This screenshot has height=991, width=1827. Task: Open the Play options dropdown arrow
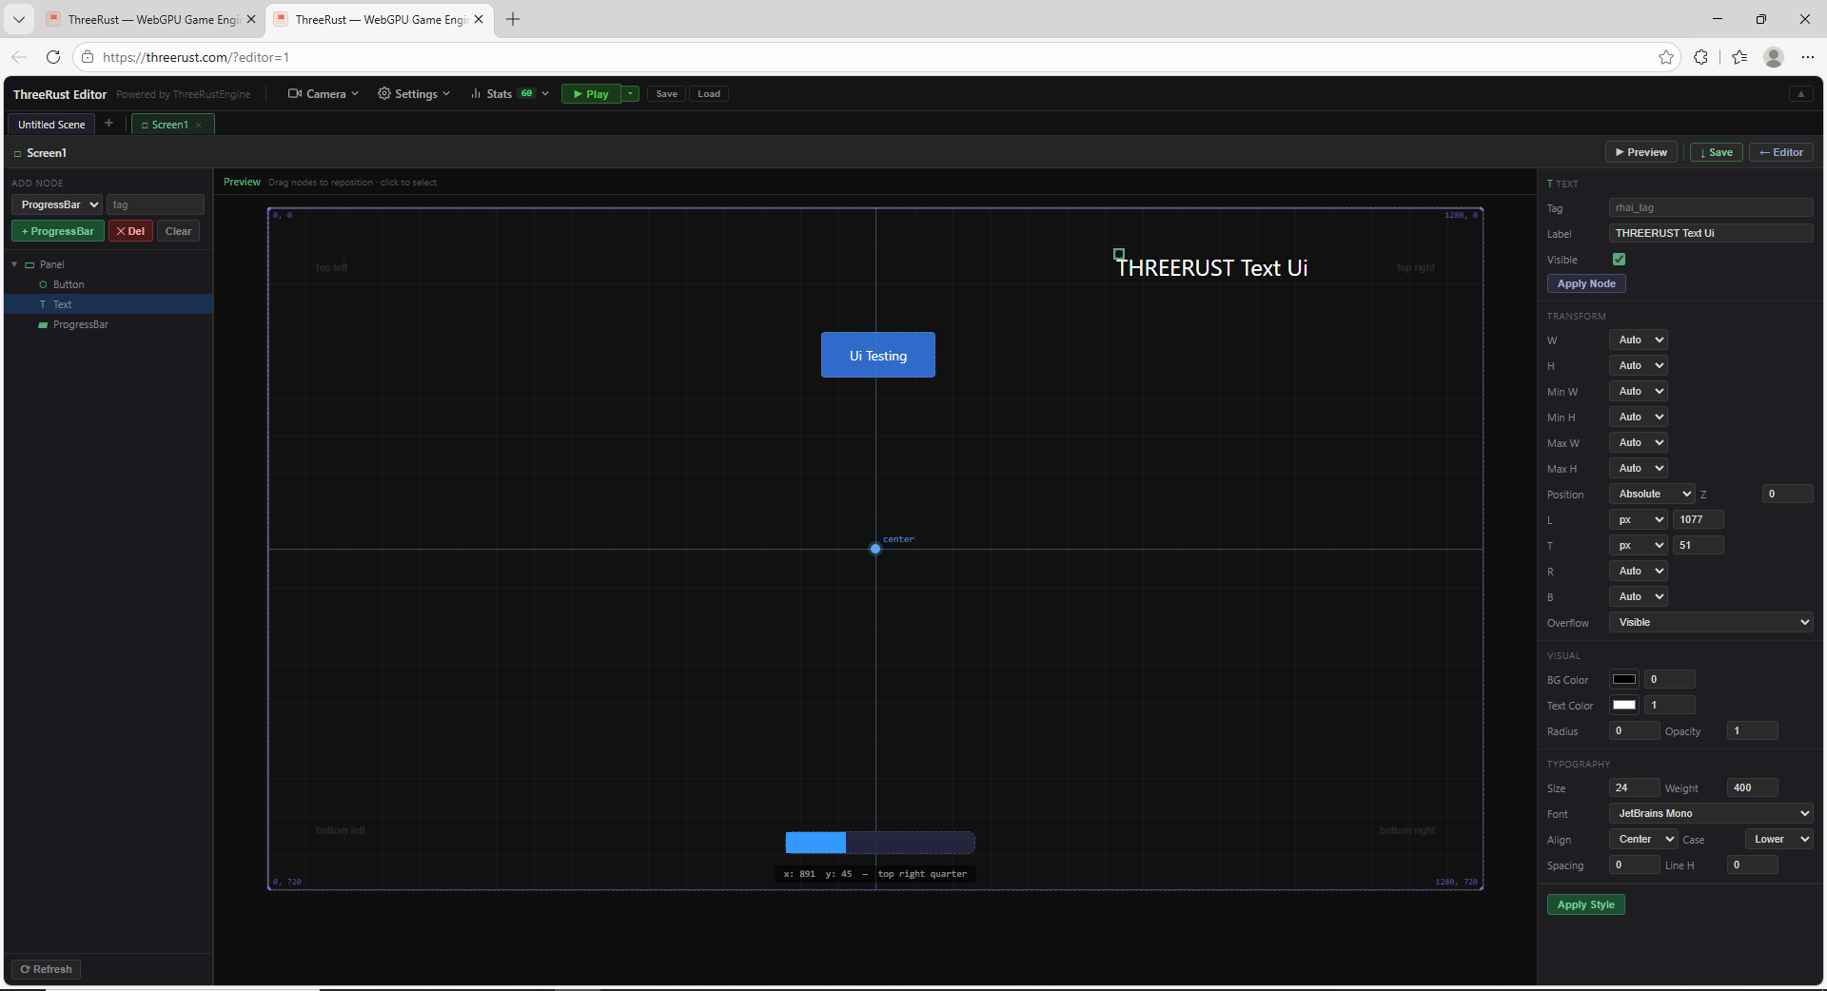tap(631, 93)
